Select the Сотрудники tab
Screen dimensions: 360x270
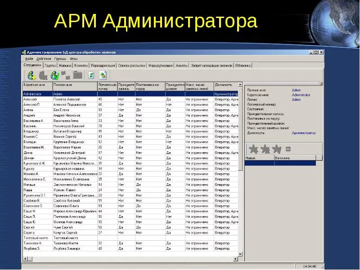(32, 65)
